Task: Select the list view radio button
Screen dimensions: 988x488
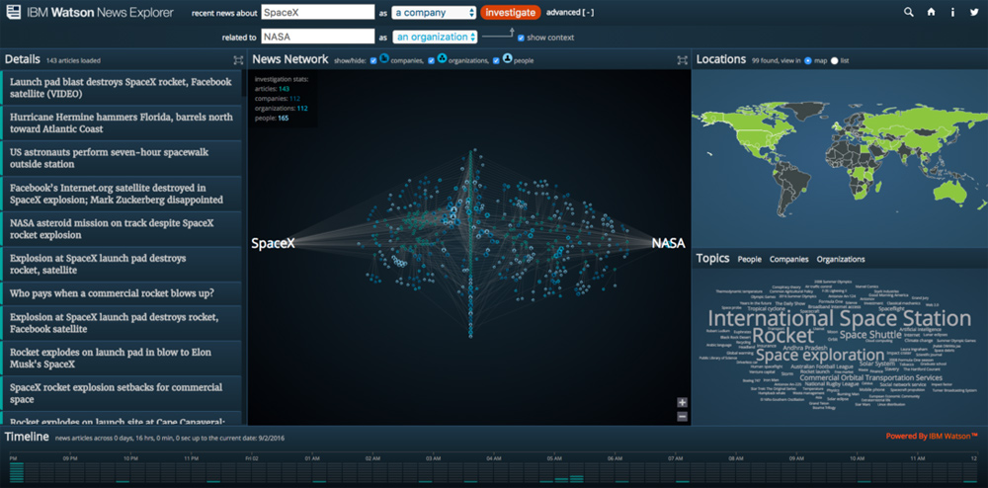Action: [835, 61]
